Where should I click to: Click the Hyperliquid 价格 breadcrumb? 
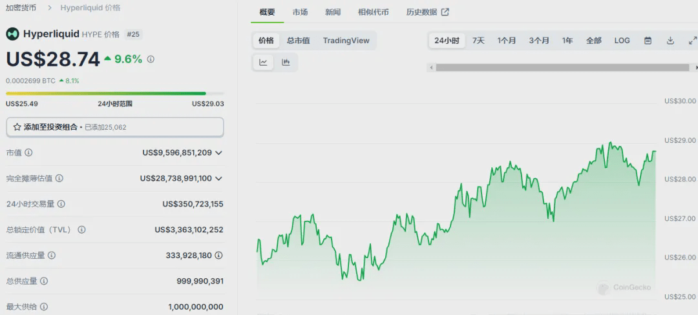click(x=90, y=8)
